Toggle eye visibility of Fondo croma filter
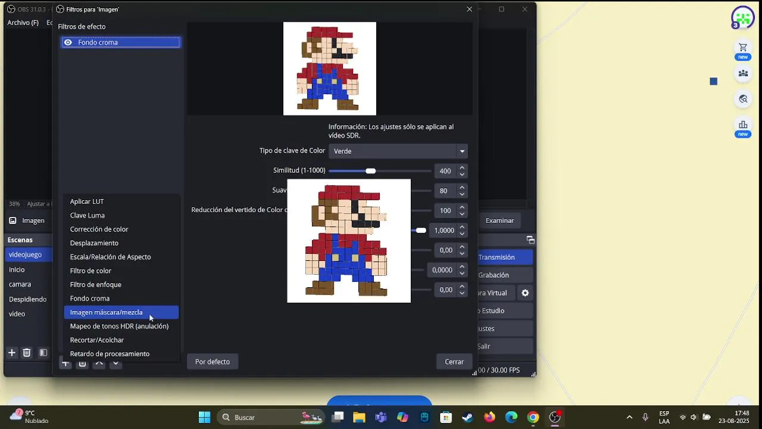The width and height of the screenshot is (762, 429). 68,42
